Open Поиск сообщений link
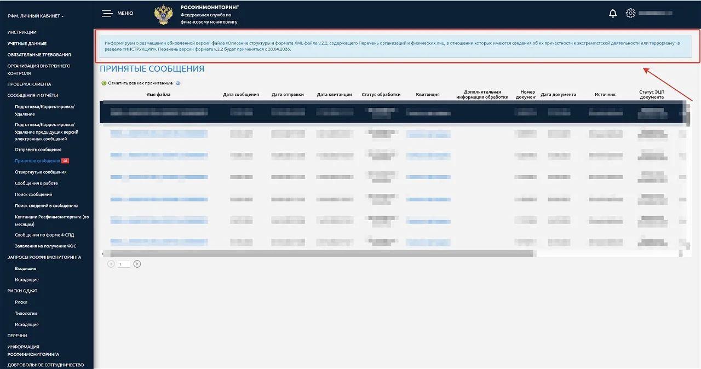 point(33,194)
